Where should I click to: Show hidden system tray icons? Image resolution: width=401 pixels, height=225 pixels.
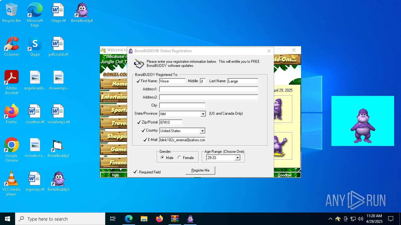(x=330, y=219)
